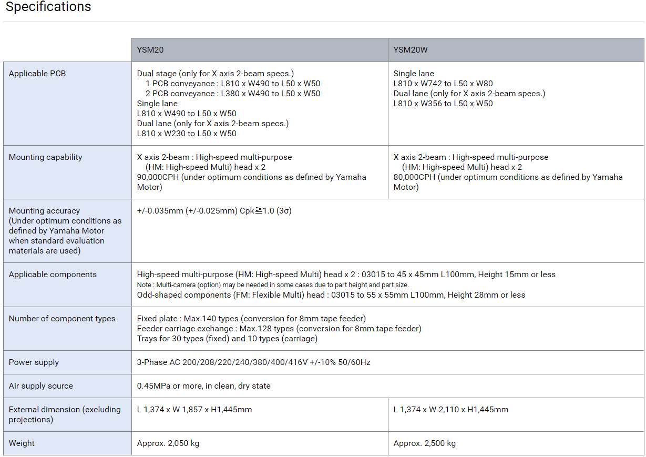
Task: Click 'L 1,374 x W 1,857 x H1,445mm'
Action: point(194,410)
